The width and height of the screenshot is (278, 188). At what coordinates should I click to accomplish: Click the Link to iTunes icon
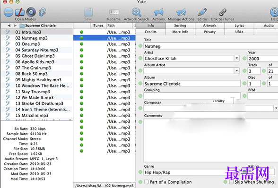pos(222,12)
